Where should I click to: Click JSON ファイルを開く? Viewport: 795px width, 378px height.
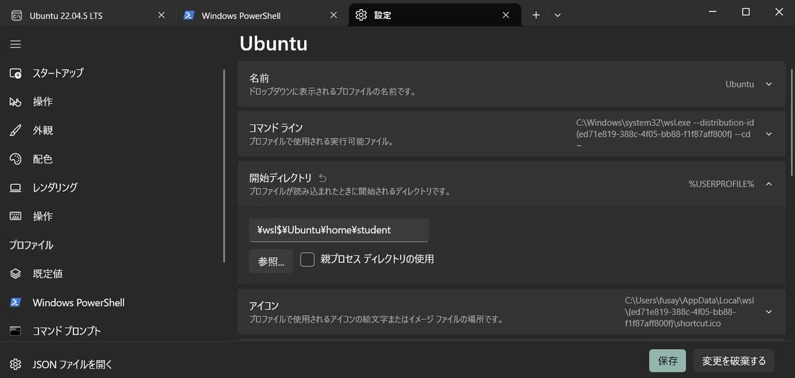[x=113, y=364]
